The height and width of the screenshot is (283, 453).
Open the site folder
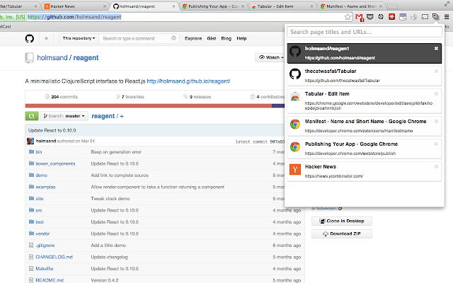coord(40,199)
